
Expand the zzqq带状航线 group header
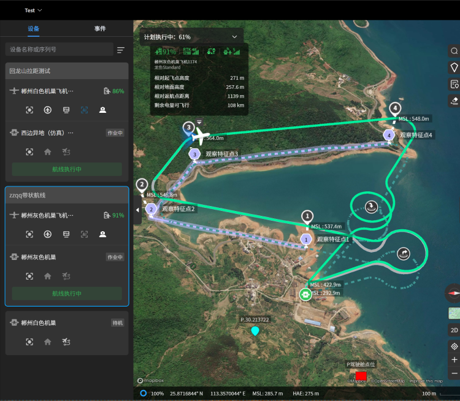pos(67,195)
